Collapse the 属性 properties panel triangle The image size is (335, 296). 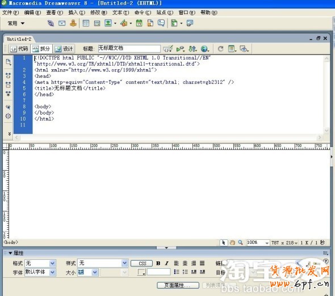[x=10, y=253]
